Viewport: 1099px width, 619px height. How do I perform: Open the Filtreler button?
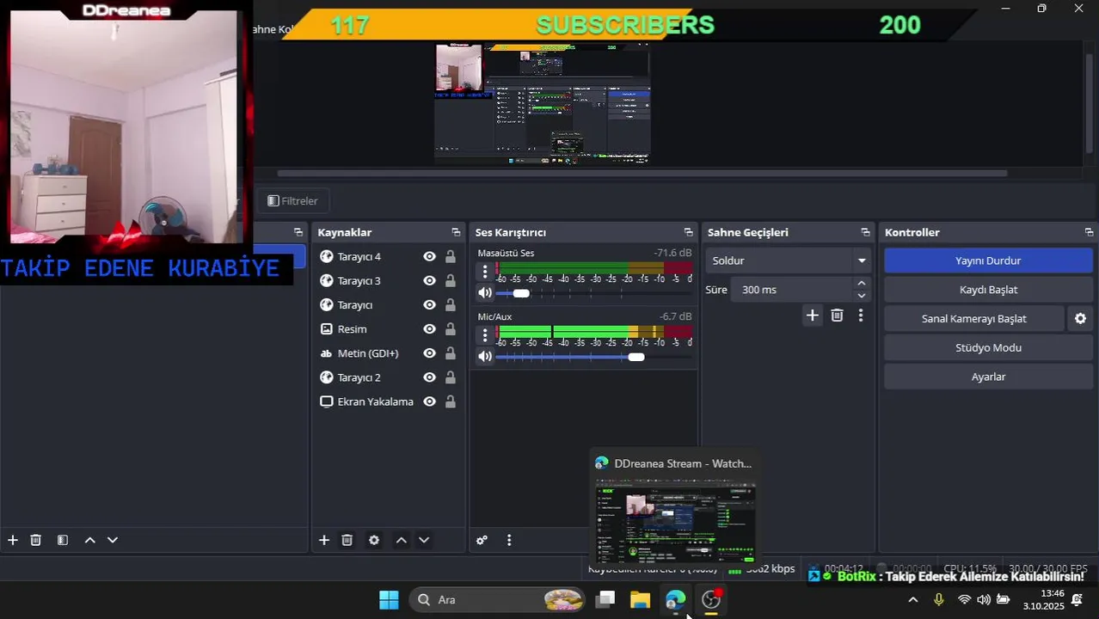[x=292, y=200]
